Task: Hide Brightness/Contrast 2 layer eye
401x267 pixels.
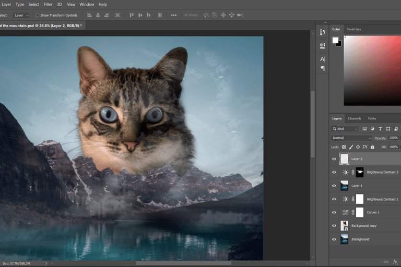Action: point(334,172)
